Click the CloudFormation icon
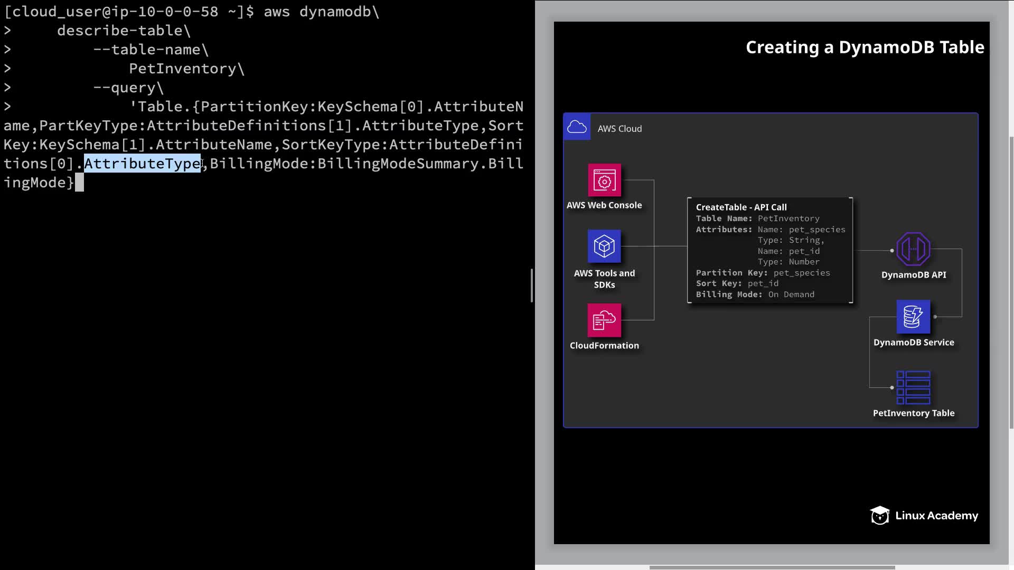Viewport: 1014px width, 570px height. pyautogui.click(x=604, y=320)
